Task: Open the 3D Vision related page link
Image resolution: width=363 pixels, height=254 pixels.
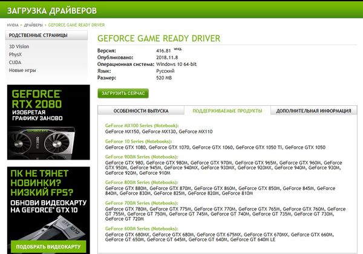Action: coord(19,47)
